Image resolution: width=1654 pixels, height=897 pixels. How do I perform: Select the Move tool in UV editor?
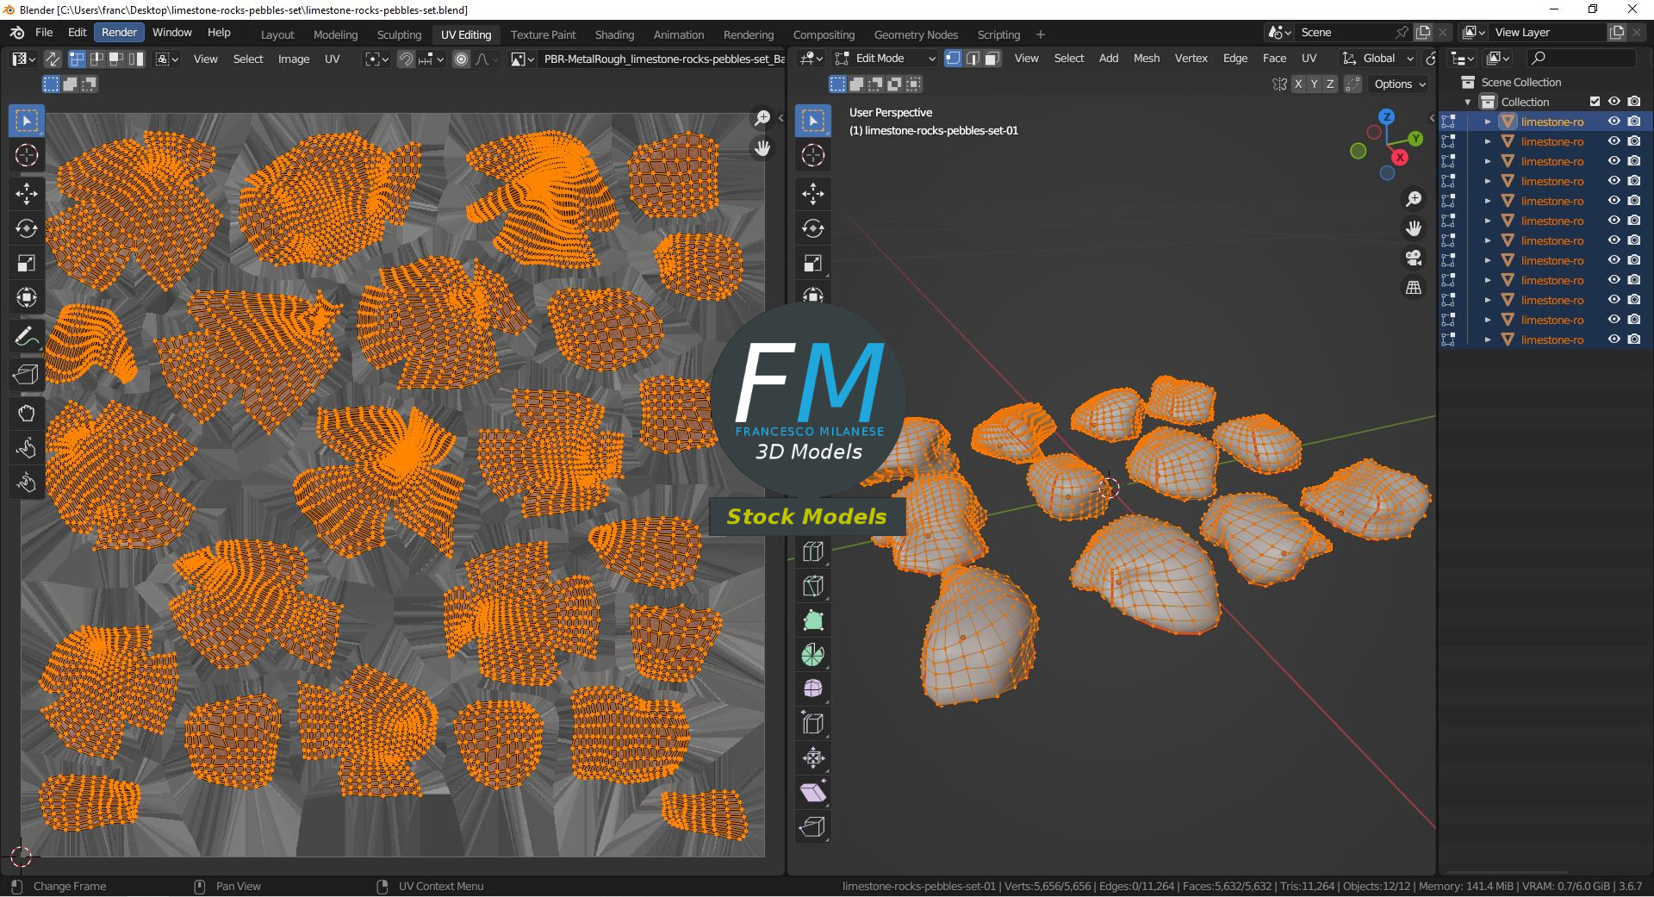(27, 194)
